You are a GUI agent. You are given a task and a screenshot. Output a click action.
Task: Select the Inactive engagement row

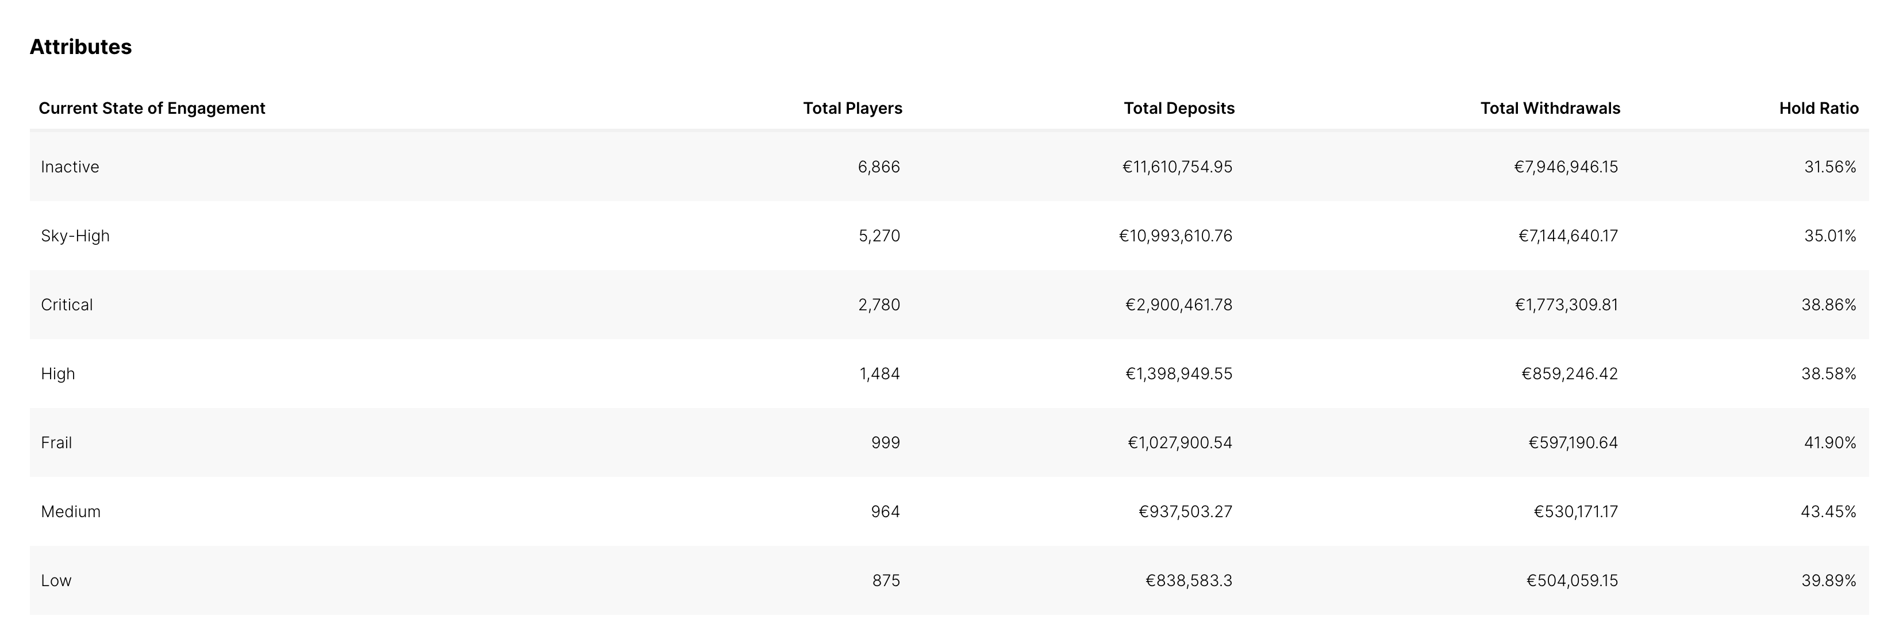[70, 167]
